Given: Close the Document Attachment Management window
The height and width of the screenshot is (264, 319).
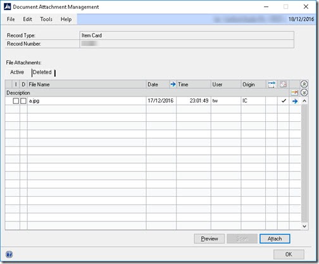Looking at the screenshot, I should [x=306, y=7].
